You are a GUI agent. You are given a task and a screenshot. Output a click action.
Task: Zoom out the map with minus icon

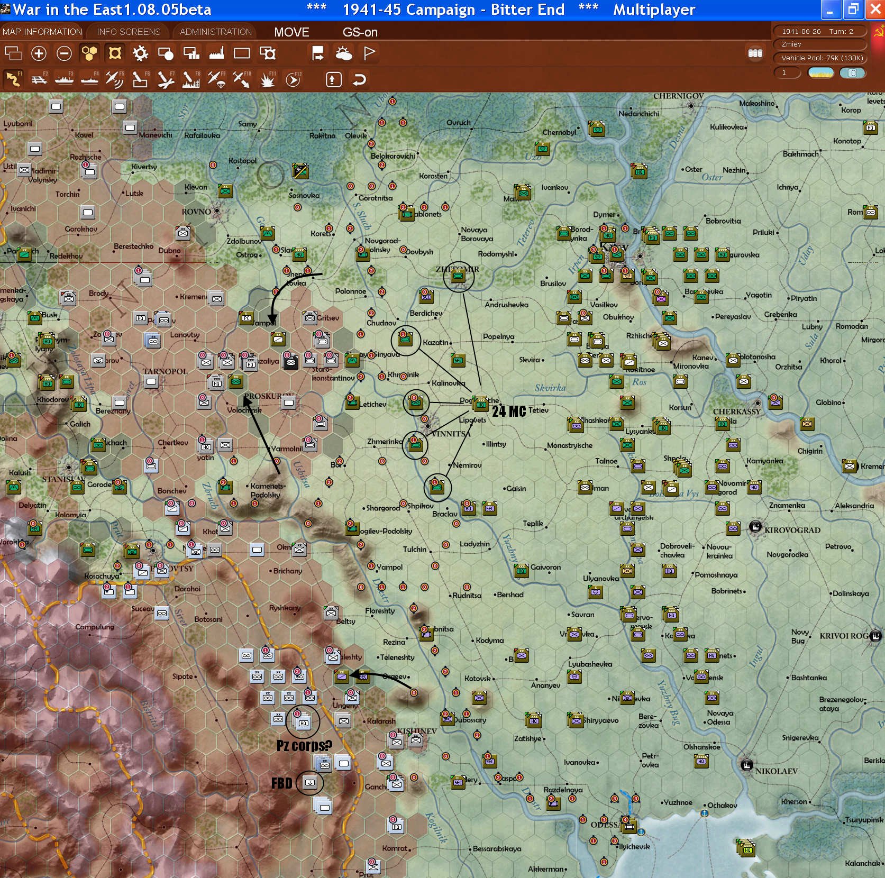tap(64, 53)
